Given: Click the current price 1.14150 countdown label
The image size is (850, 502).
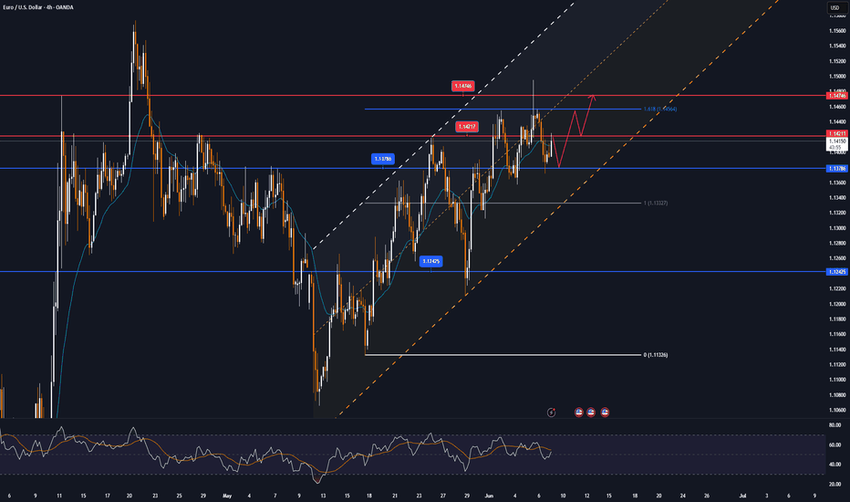Looking at the screenshot, I should pos(837,144).
